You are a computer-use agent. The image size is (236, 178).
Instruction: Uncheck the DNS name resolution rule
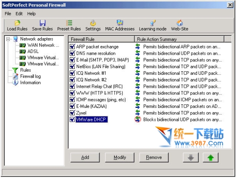pos(72,53)
